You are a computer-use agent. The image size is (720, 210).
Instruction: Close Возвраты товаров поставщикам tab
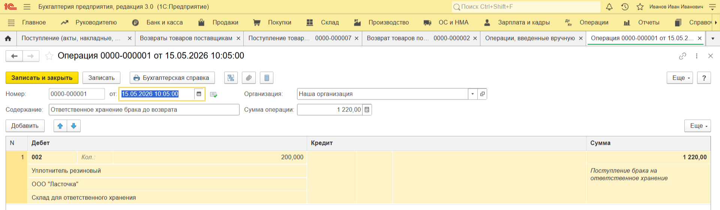tap(238, 38)
